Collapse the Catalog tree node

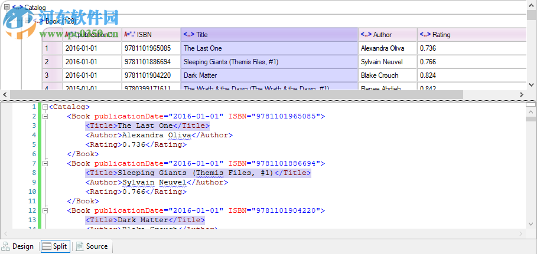6,6
